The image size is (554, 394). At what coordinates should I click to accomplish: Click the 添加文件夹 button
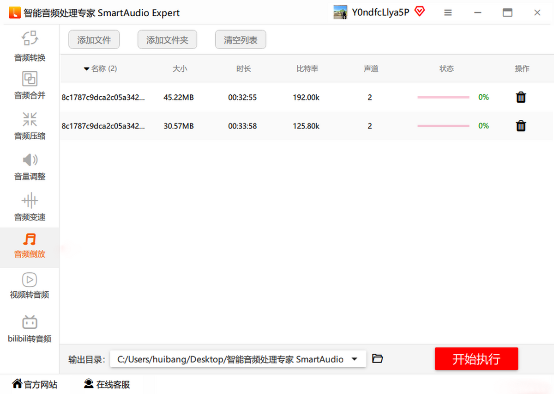pos(167,40)
